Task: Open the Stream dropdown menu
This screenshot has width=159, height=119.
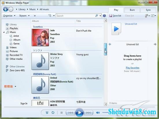Action: click(24, 16)
